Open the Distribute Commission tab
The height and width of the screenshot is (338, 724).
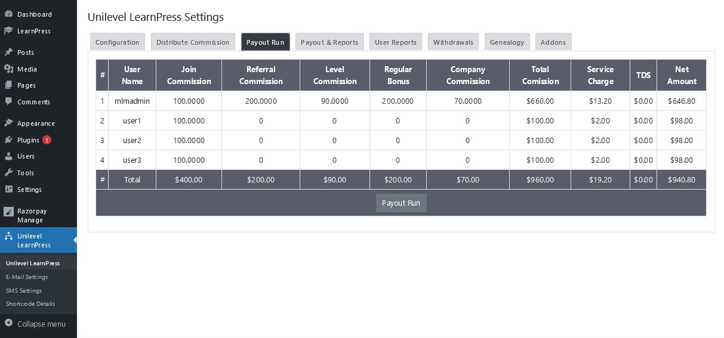[x=193, y=42]
